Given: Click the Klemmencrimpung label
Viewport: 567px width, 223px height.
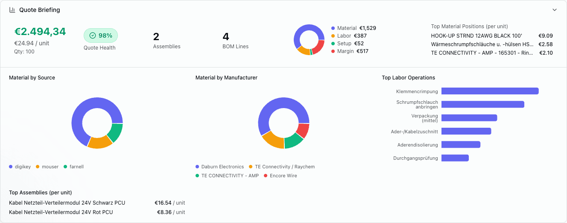Looking at the screenshot, I should click(417, 91).
